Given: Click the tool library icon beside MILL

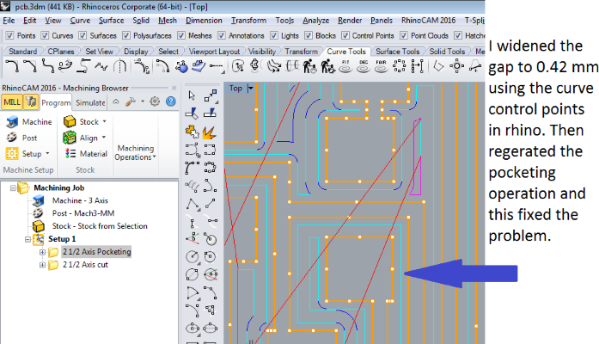Looking at the screenshot, I should tap(31, 102).
